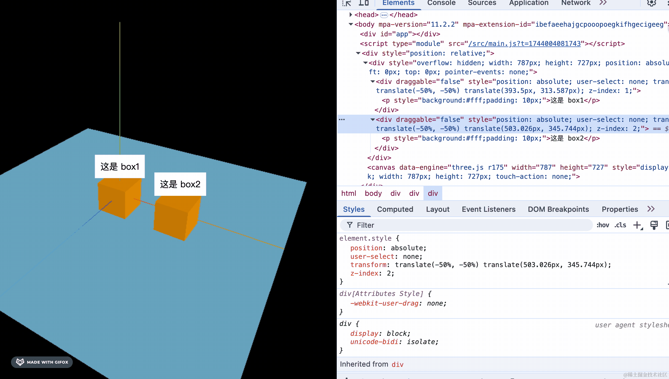The image size is (669, 379).
Task: Click the element.style selector
Action: (x=365, y=238)
